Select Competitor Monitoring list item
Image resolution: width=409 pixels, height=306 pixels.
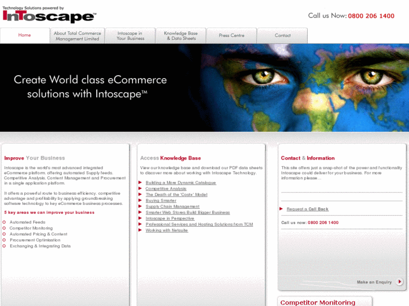click(31, 228)
